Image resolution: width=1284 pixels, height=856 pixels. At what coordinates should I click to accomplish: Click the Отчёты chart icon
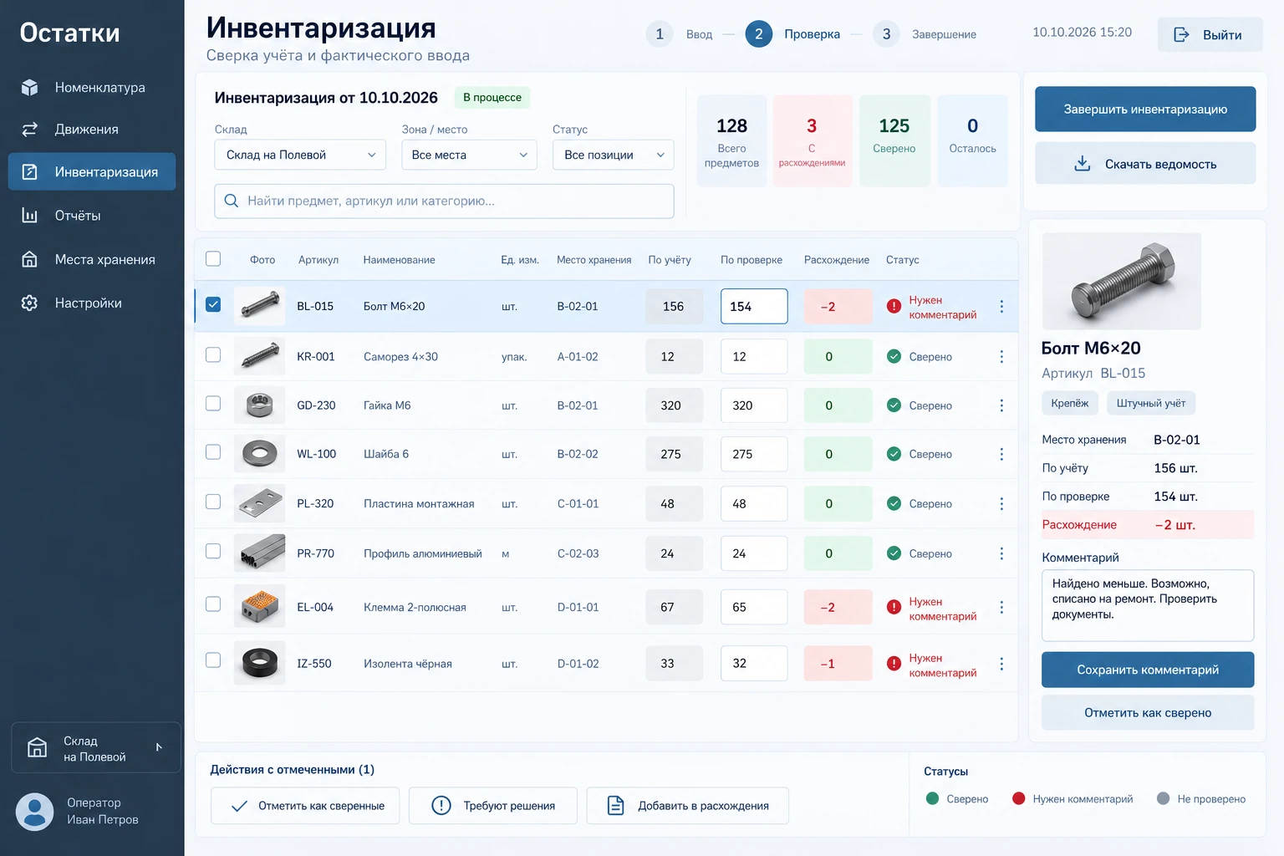point(29,216)
